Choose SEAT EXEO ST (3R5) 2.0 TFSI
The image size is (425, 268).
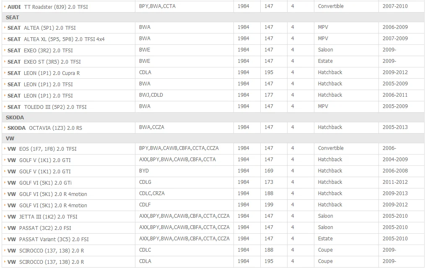(x=44, y=62)
